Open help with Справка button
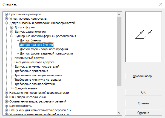 [x=143, y=113]
